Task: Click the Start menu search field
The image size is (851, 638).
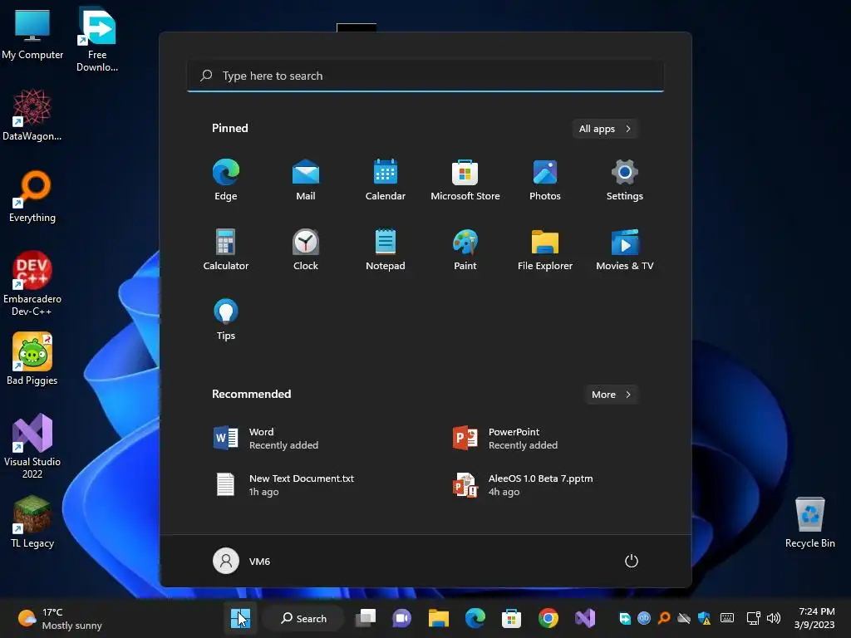Action: pos(425,76)
